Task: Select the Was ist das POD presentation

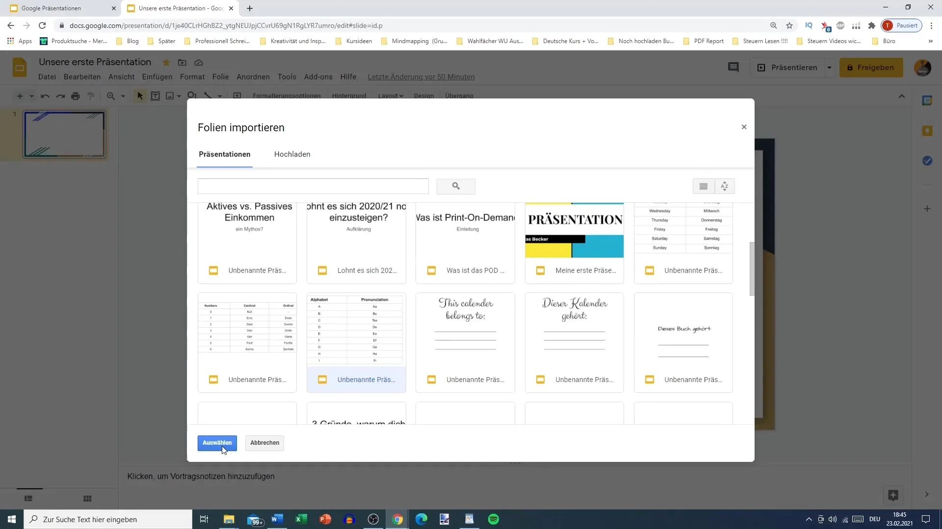Action: pos(465,243)
